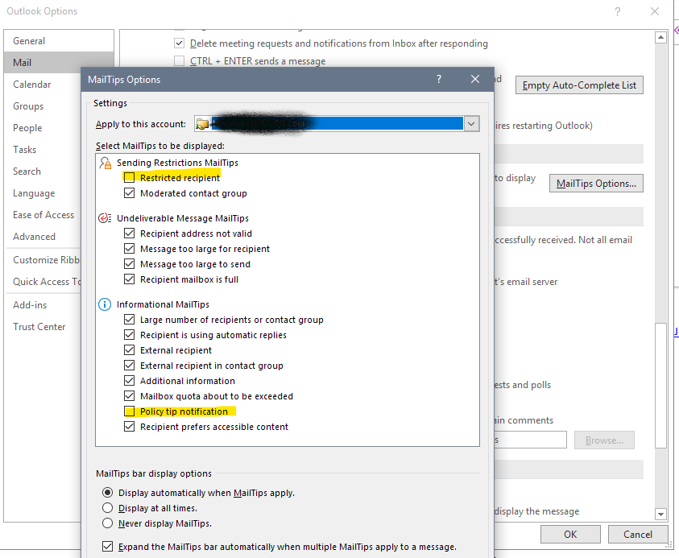Open the Apply to this account dropdown
The width and height of the screenshot is (679, 558).
click(471, 124)
